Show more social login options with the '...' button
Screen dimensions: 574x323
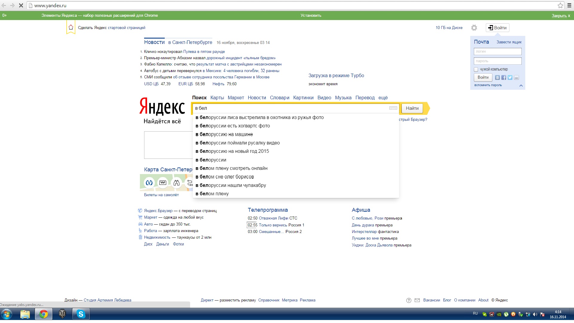coord(516,77)
